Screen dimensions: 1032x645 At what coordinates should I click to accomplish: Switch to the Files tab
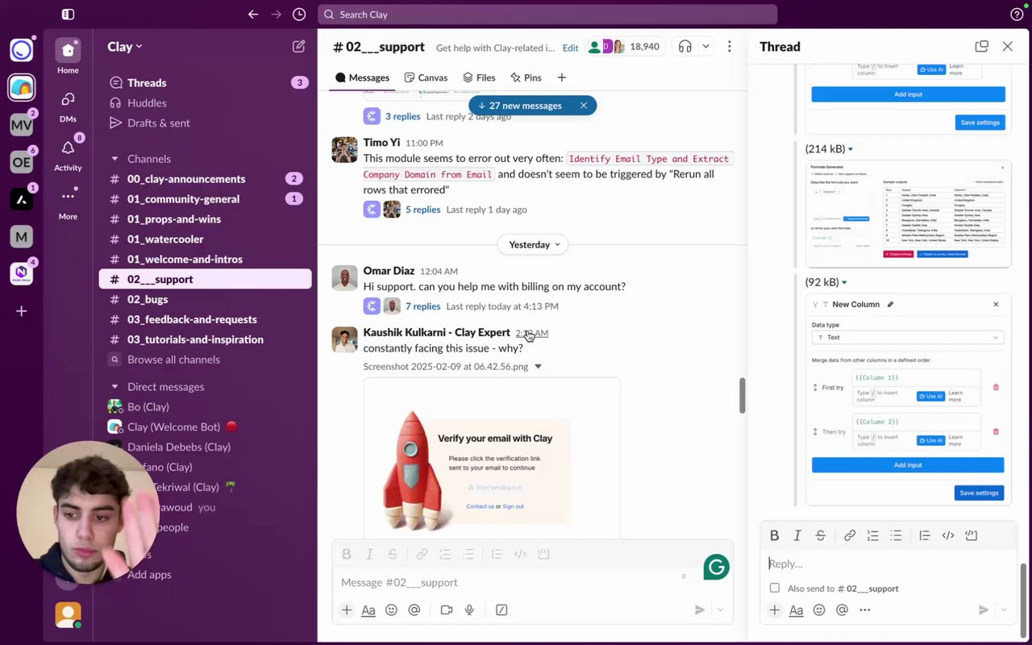[x=479, y=78]
